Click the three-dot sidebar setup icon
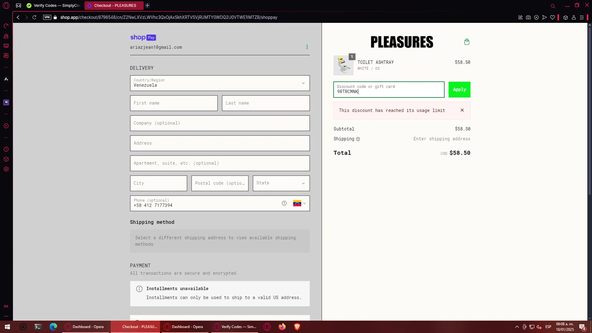592x333 pixels. pyautogui.click(x=6, y=316)
